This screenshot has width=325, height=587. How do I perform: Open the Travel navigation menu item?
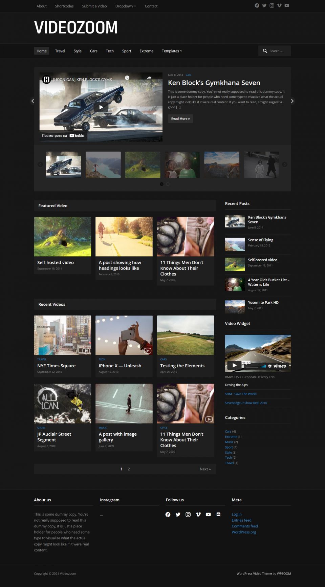pos(60,51)
